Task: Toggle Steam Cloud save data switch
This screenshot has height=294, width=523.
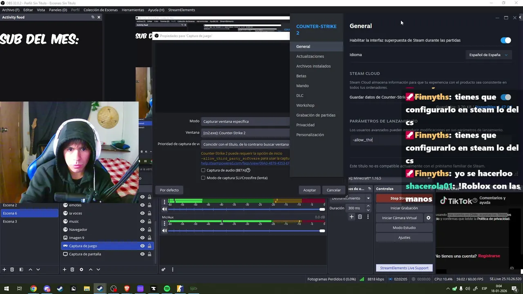Action: 506,97
